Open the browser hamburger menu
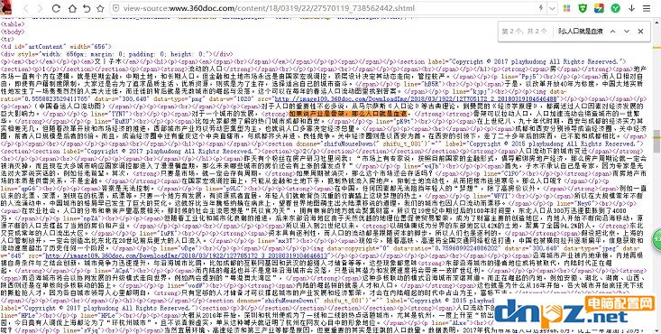Image resolution: width=661 pixels, height=334 pixels. pos(647,8)
